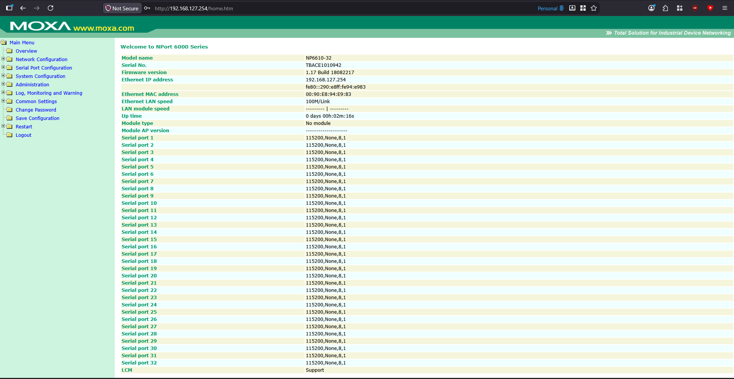Click the grid QR-style icon in address bar

pyautogui.click(x=583, y=8)
